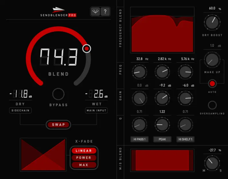
Task: Toggle the Auto make up red button
Action: pyautogui.click(x=212, y=84)
